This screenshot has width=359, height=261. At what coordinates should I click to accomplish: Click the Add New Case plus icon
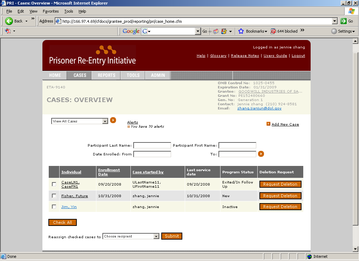[268, 124]
